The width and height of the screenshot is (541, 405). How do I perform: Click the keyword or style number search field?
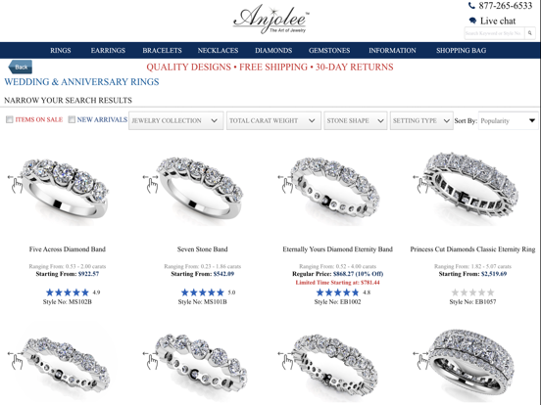click(x=494, y=33)
